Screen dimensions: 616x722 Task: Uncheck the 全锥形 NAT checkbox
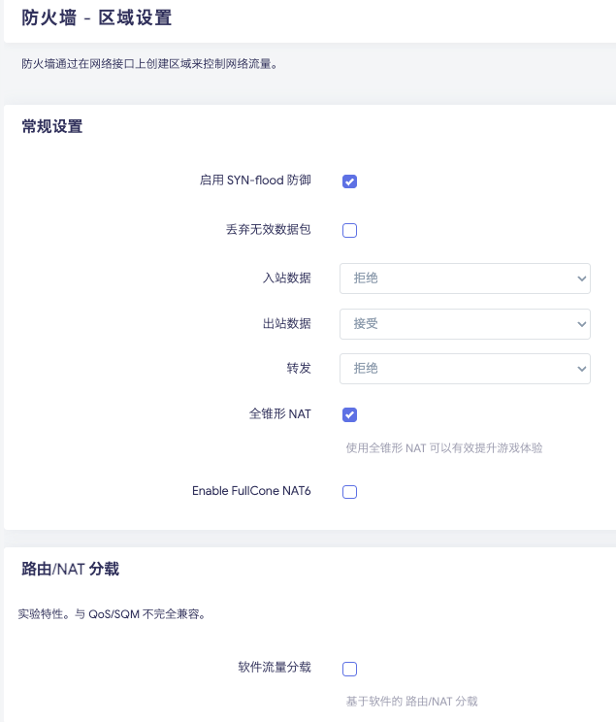350,415
